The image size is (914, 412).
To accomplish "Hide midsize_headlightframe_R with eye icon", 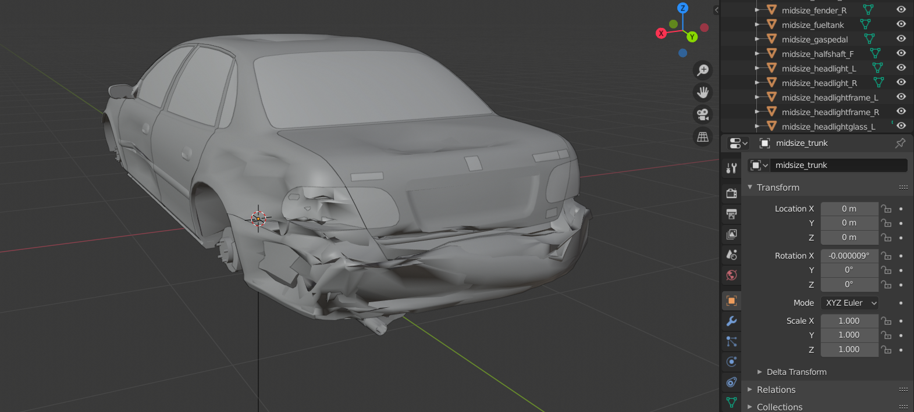I will (901, 112).
